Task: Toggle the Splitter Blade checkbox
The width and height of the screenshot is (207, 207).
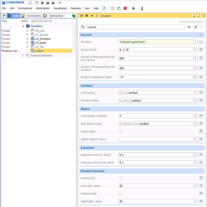Action: (x=120, y=131)
